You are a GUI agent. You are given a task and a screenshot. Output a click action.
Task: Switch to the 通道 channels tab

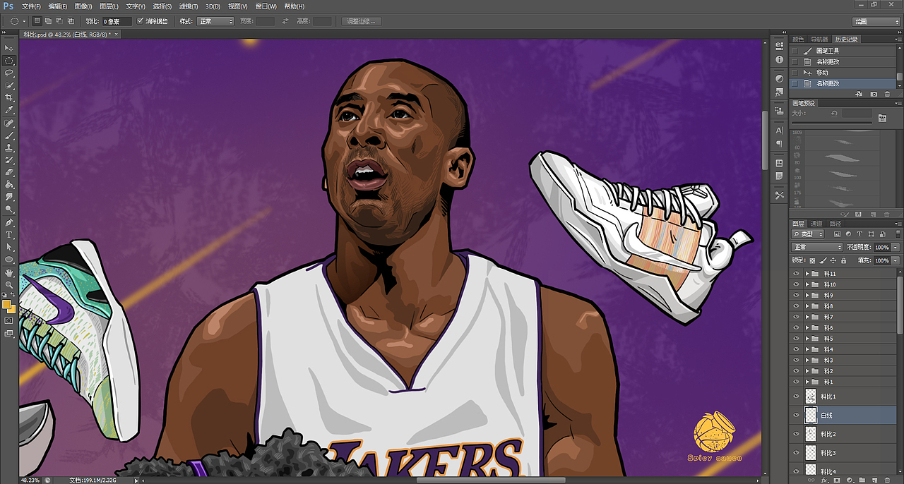click(816, 224)
